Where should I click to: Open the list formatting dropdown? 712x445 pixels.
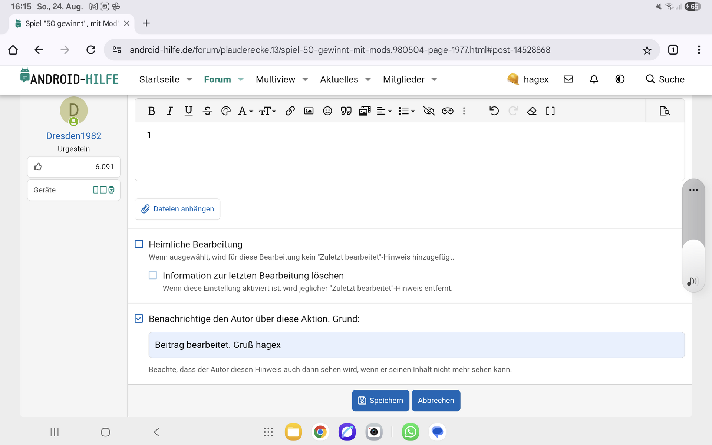(x=406, y=111)
